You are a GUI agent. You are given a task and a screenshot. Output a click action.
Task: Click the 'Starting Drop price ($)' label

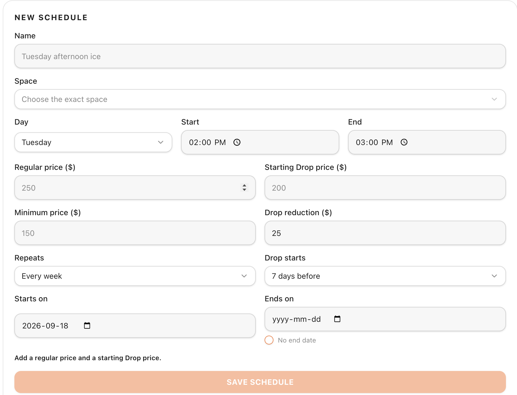point(305,167)
